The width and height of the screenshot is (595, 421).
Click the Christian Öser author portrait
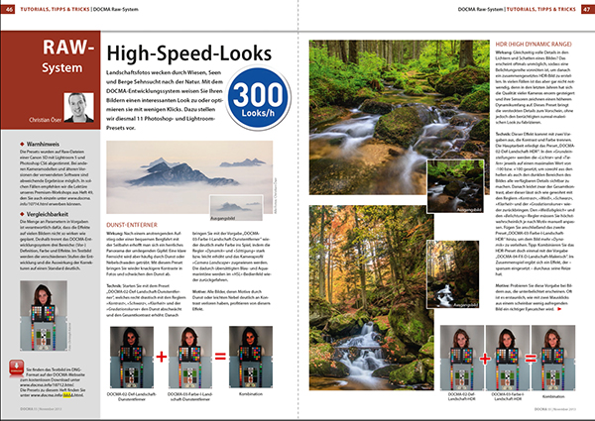[x=79, y=107]
